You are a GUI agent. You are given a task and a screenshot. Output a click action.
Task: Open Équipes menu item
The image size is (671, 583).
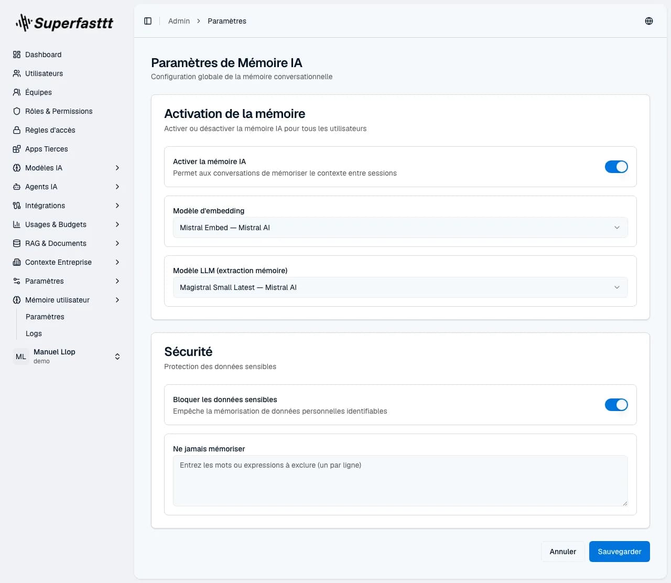(67, 92)
